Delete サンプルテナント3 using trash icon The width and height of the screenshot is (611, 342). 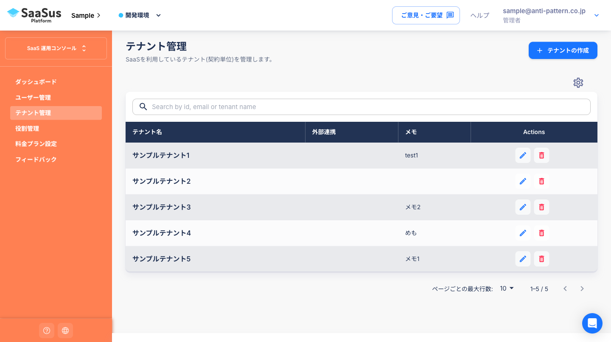(541, 207)
